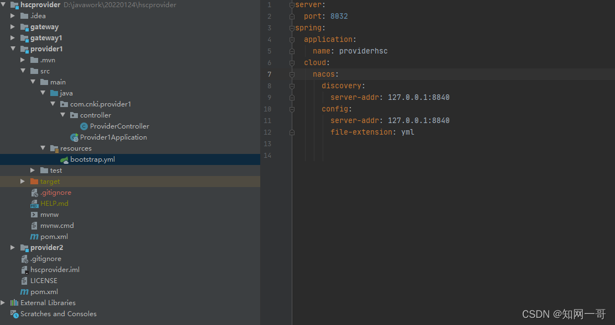Click the orange target folder icon

tap(34, 182)
